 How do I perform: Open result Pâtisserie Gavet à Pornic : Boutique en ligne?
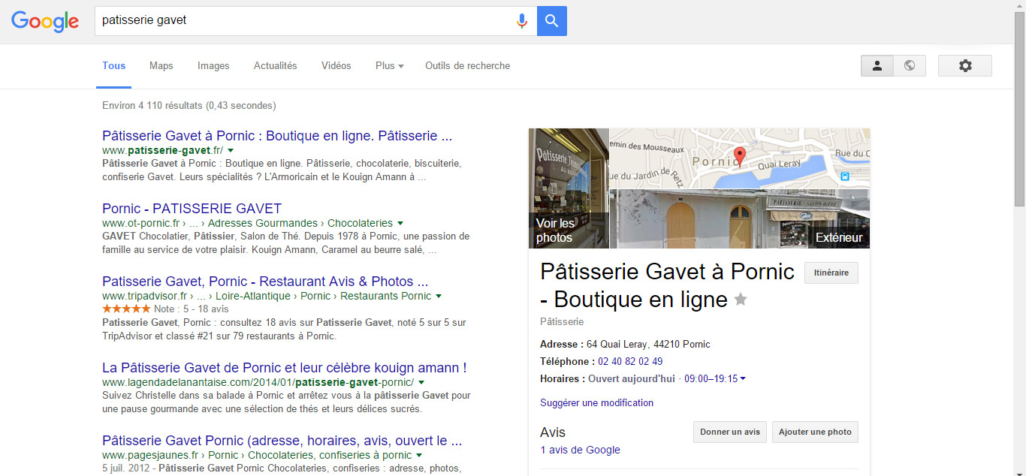277,136
